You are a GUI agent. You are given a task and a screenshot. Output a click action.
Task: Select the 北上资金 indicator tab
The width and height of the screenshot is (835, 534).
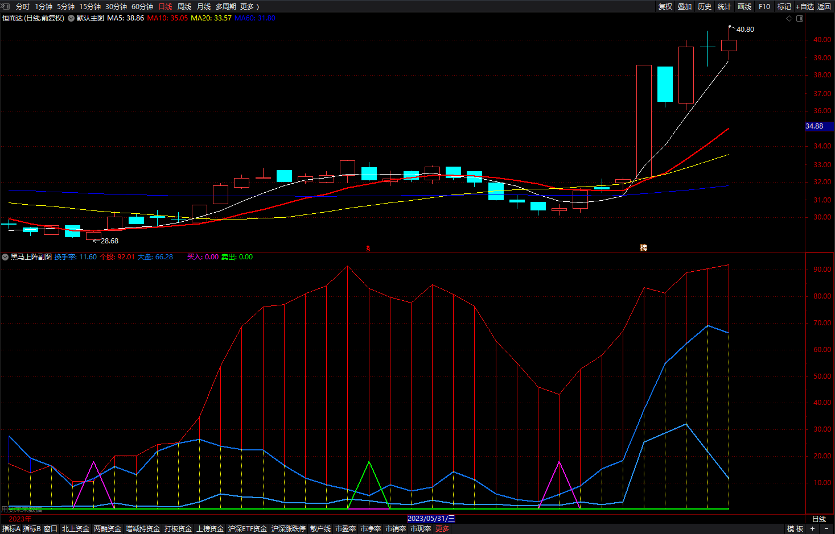click(76, 528)
